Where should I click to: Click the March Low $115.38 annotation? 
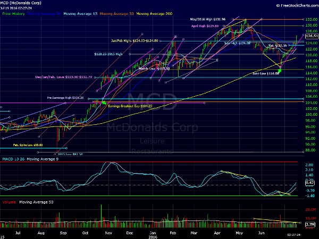click(x=154, y=69)
